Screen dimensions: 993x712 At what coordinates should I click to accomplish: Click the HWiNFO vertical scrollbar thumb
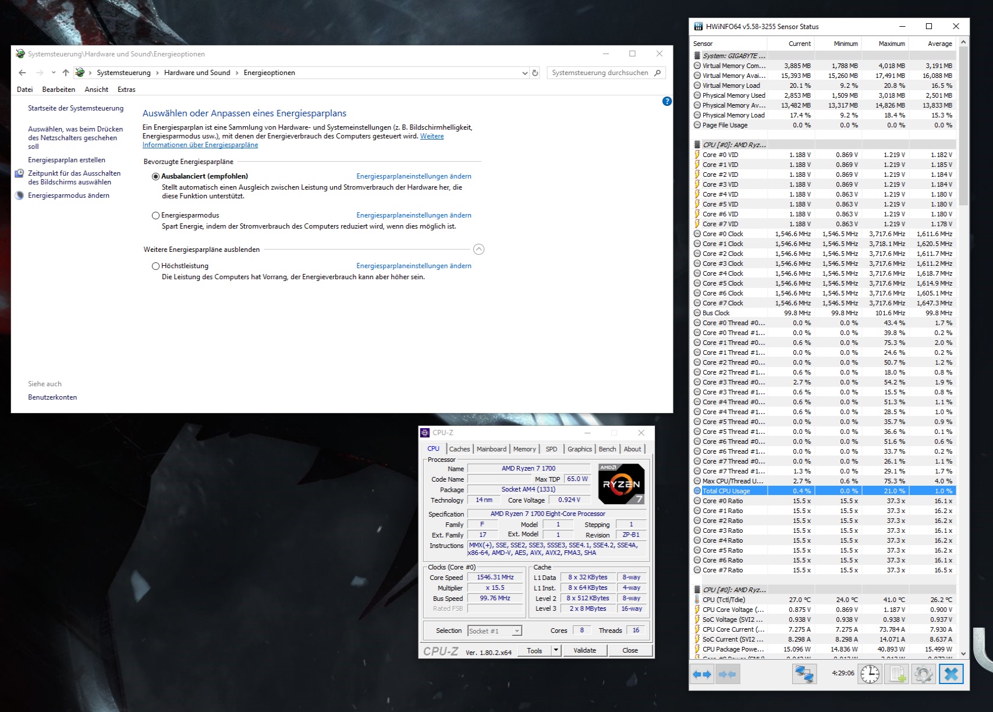click(x=963, y=126)
